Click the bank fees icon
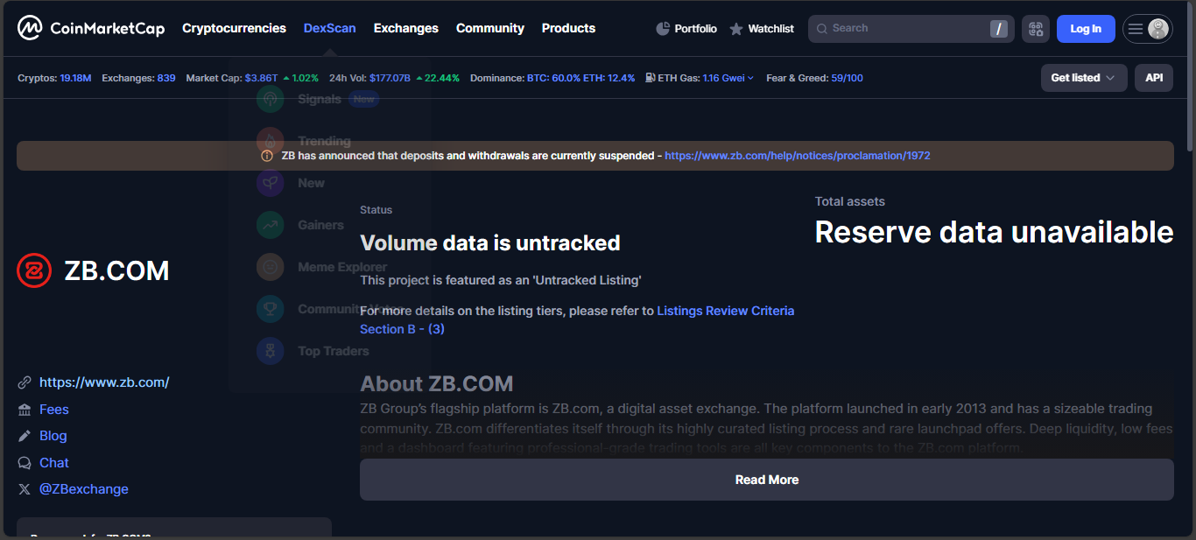Viewport: 1196px width, 540px height. pyautogui.click(x=25, y=410)
